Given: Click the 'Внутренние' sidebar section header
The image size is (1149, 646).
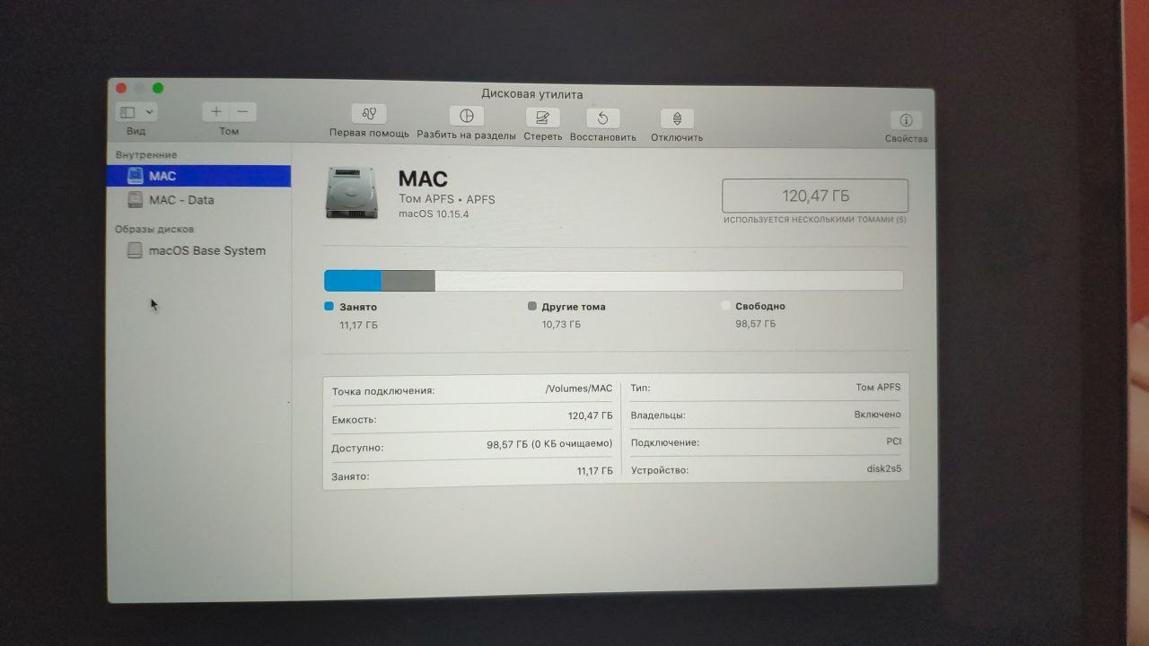Looking at the screenshot, I should 146,155.
